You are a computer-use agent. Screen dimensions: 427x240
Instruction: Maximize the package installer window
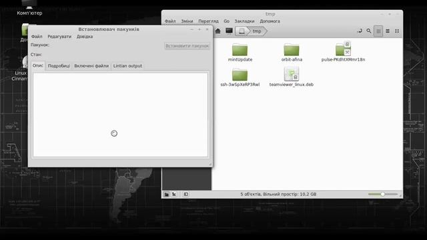(199, 29)
